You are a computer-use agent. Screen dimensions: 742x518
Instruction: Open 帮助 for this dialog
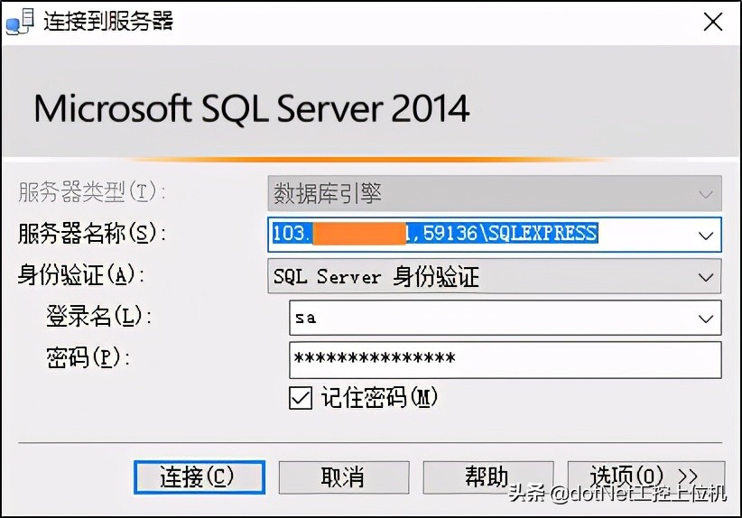488,477
